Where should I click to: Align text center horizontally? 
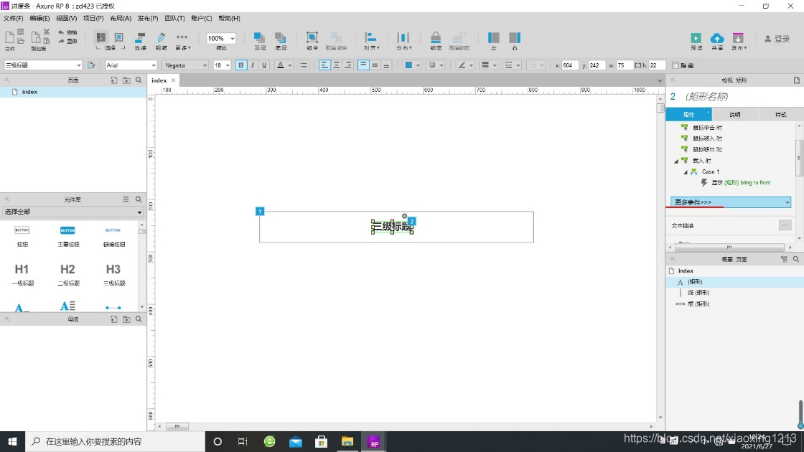337,65
